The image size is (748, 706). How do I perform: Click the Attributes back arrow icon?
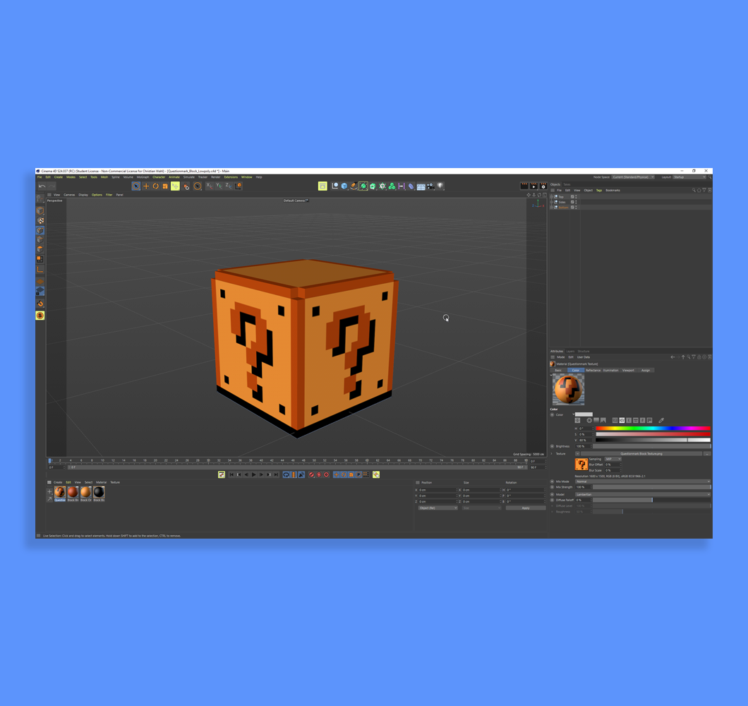(672, 357)
